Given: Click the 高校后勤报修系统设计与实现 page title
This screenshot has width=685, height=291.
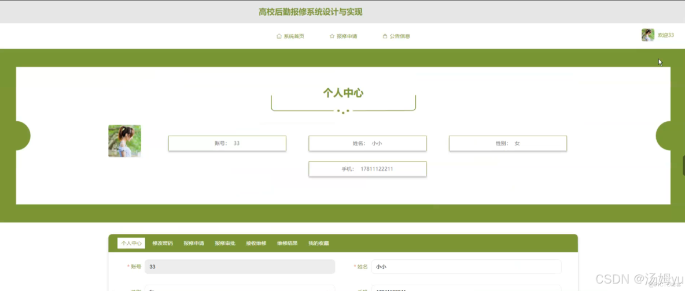Looking at the screenshot, I should [311, 12].
